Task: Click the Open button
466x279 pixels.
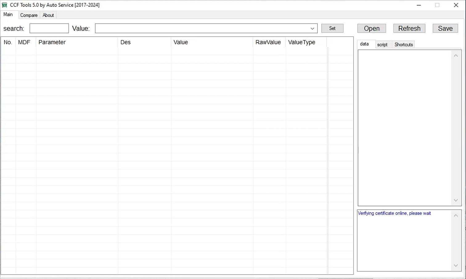Action: pyautogui.click(x=372, y=28)
